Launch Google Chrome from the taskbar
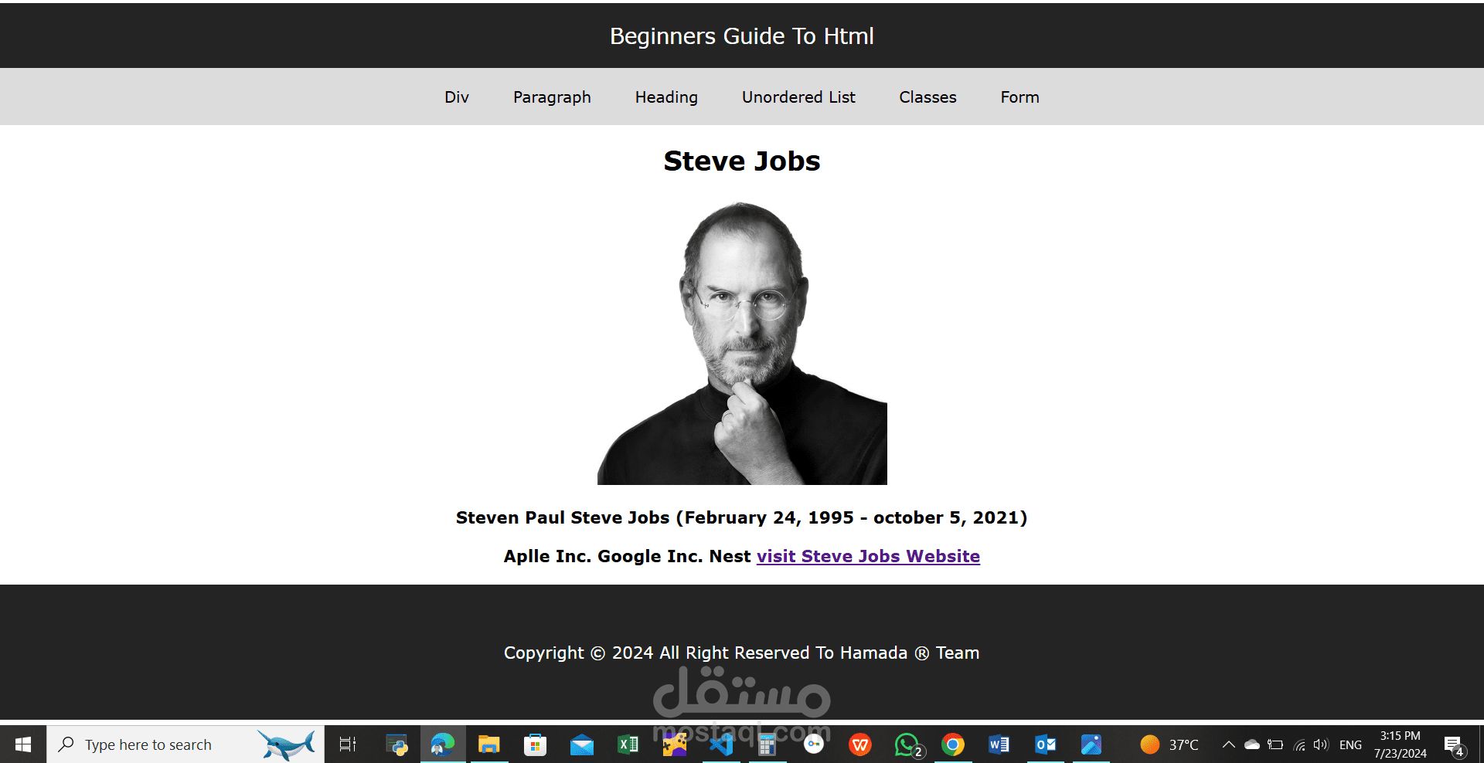This screenshot has width=1484, height=763. 952,744
